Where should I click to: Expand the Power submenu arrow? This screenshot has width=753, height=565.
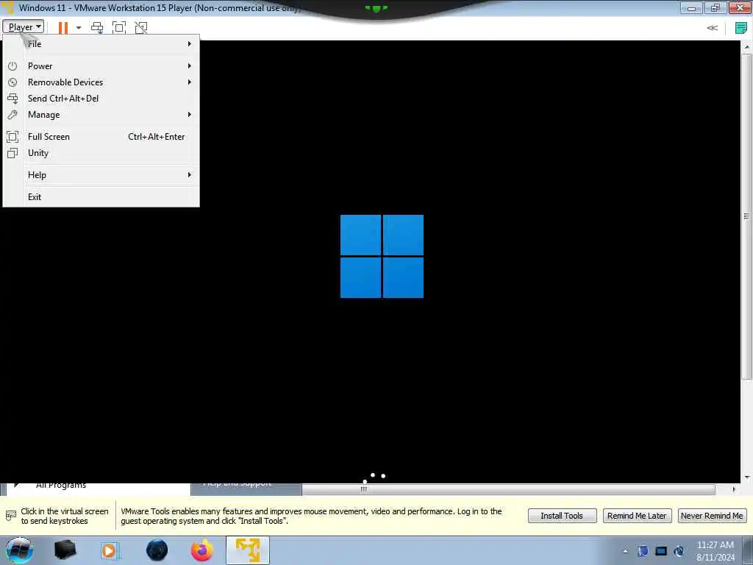190,65
